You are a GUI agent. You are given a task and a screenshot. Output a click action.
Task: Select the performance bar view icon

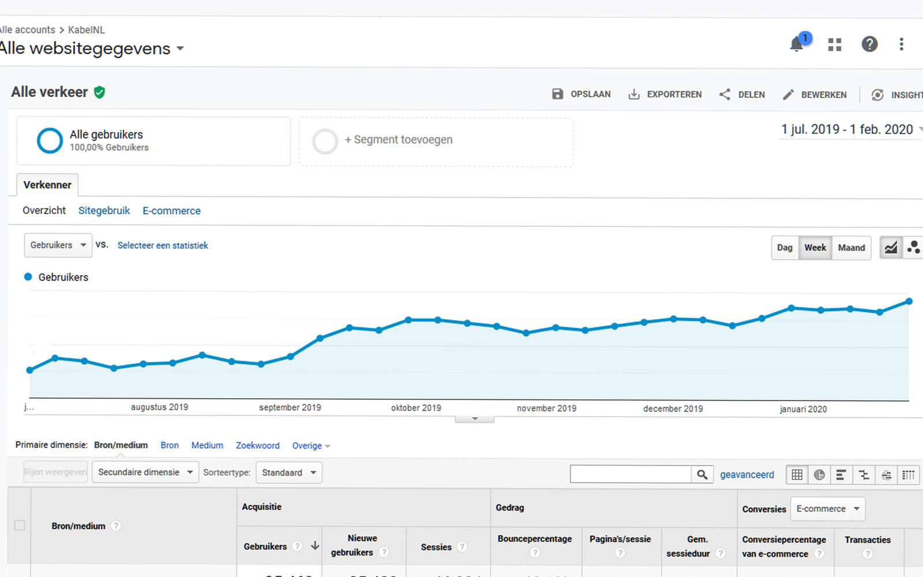pos(841,474)
